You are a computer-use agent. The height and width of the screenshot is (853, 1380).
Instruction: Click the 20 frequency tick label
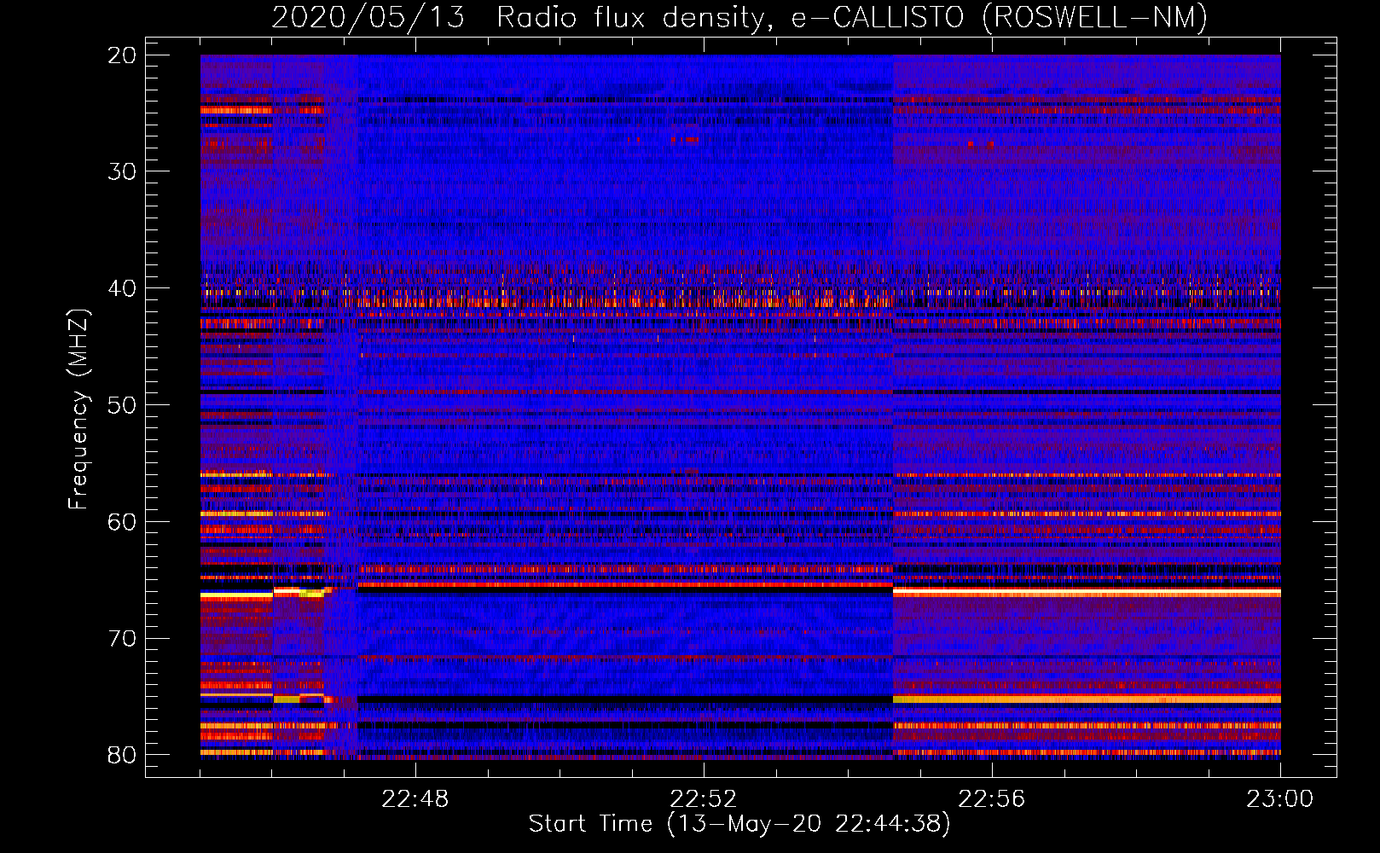tap(123, 55)
